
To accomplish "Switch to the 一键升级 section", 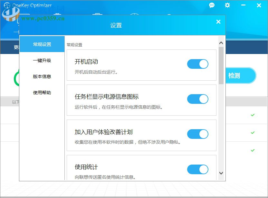I will pos(42,60).
